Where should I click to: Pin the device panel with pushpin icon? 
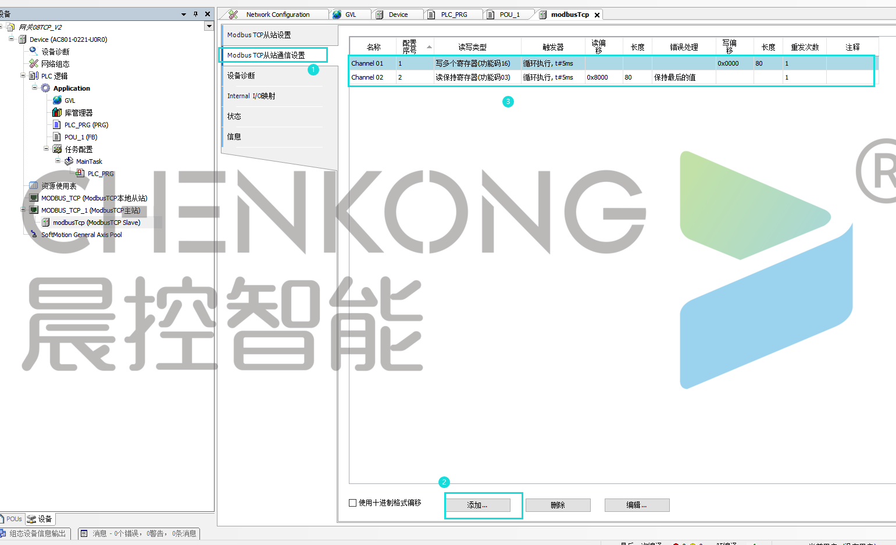click(x=195, y=14)
